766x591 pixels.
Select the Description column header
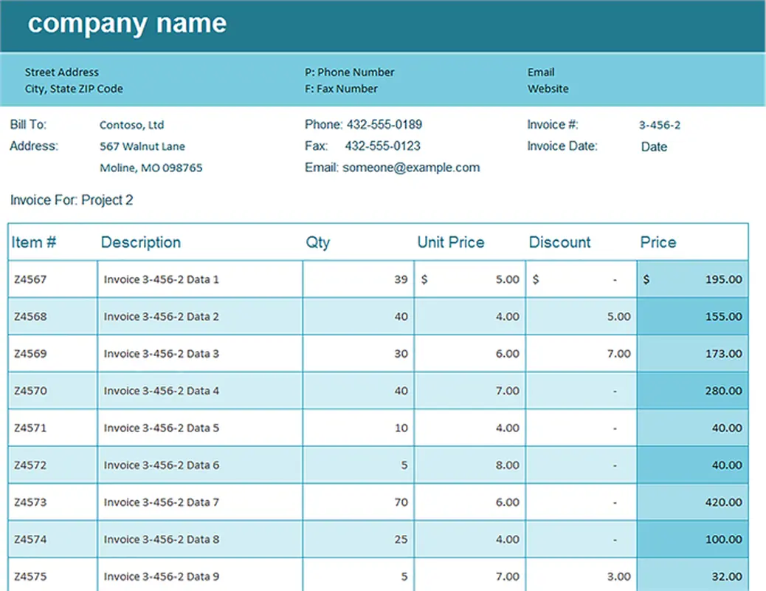point(140,242)
